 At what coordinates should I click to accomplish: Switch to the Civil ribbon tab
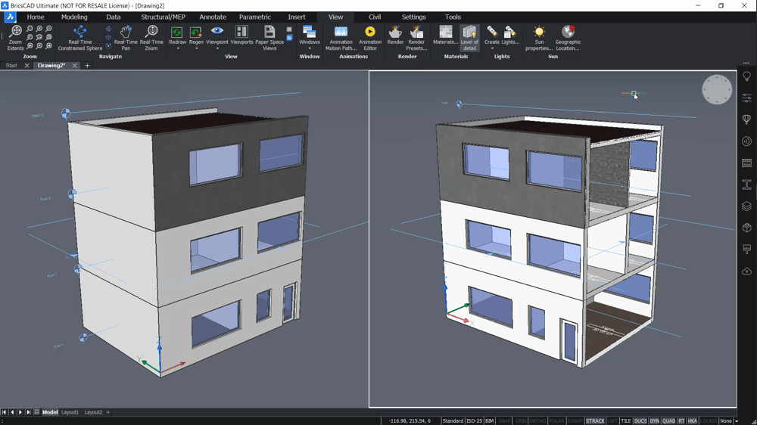pyautogui.click(x=375, y=17)
